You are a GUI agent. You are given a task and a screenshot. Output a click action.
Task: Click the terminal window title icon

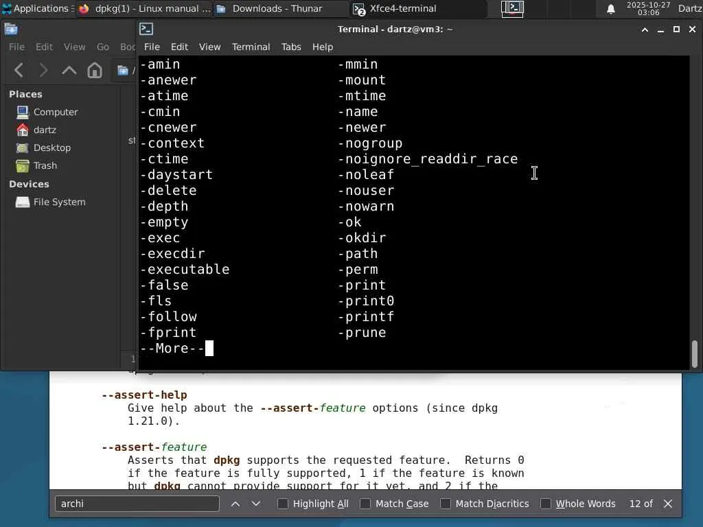pyautogui.click(x=146, y=29)
